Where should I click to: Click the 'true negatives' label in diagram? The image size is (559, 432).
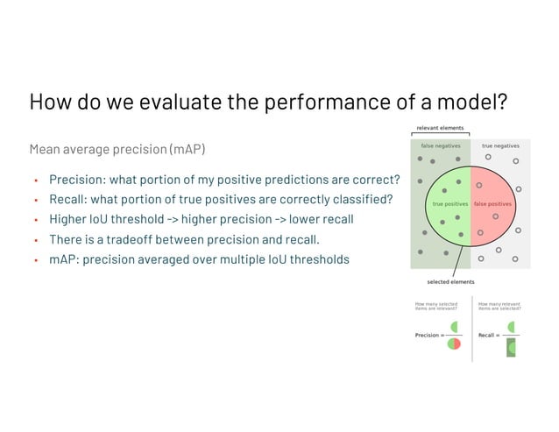pyautogui.click(x=500, y=145)
